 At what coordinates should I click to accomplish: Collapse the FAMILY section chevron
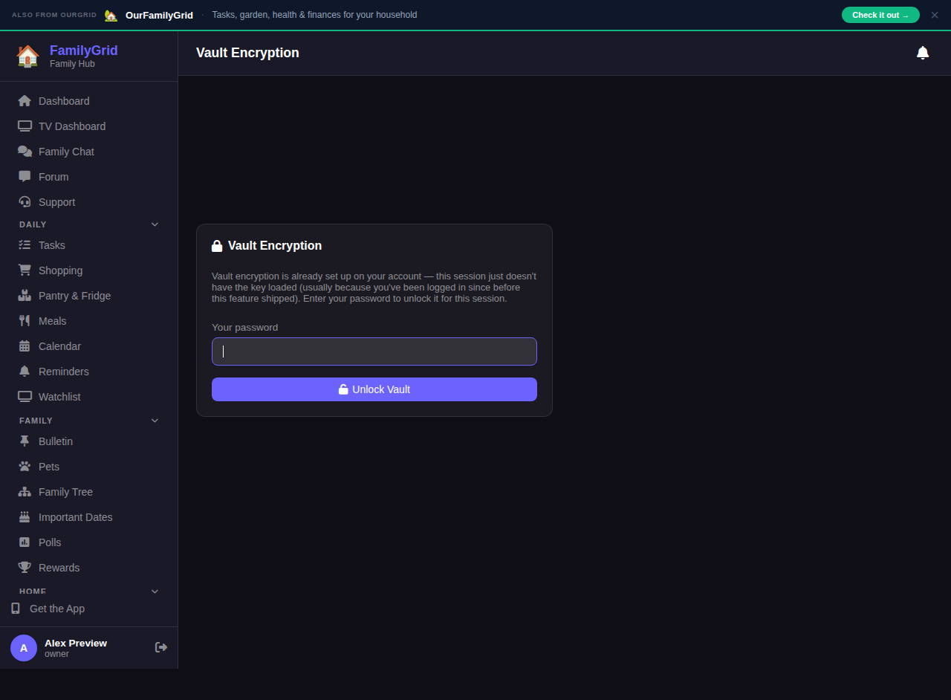[155, 421]
